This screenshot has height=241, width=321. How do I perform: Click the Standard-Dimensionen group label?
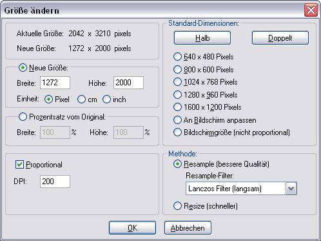tap(204, 23)
